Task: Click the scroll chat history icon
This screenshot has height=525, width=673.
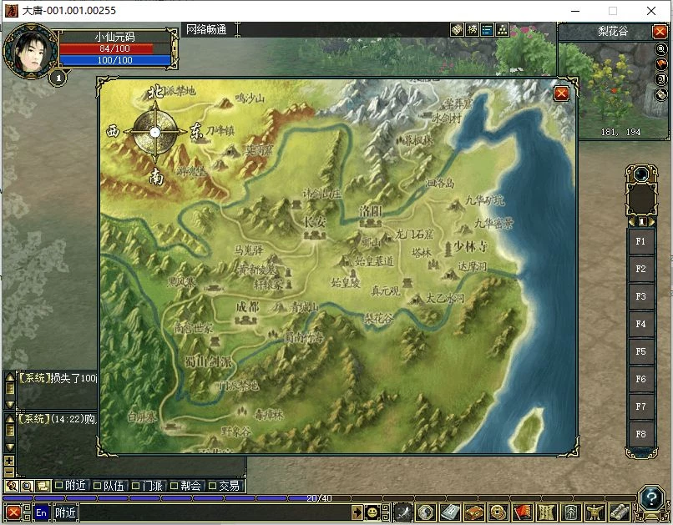Action: point(42,486)
